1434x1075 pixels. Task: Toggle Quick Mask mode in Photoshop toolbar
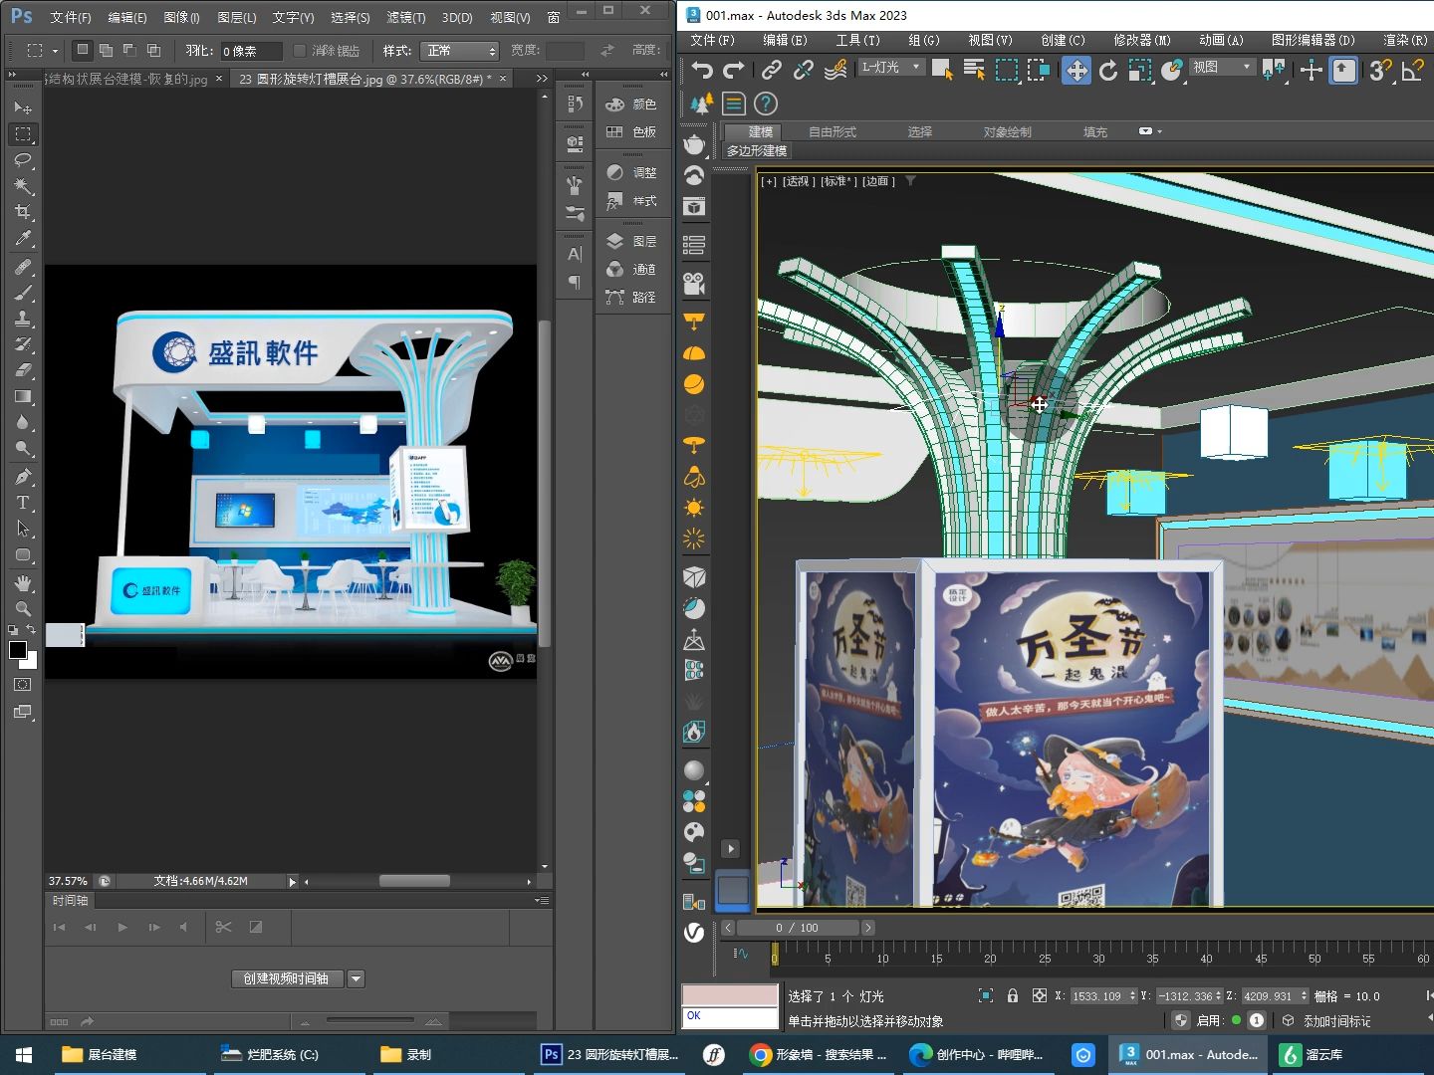click(x=23, y=685)
